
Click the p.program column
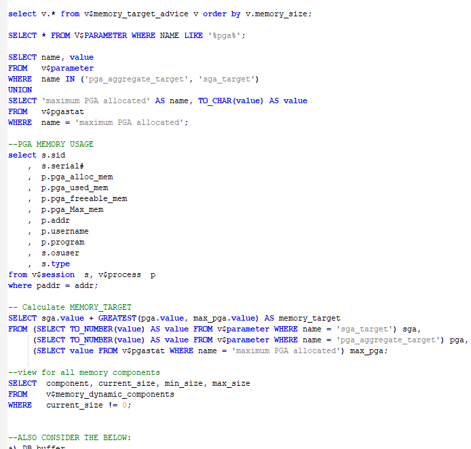[62, 242]
